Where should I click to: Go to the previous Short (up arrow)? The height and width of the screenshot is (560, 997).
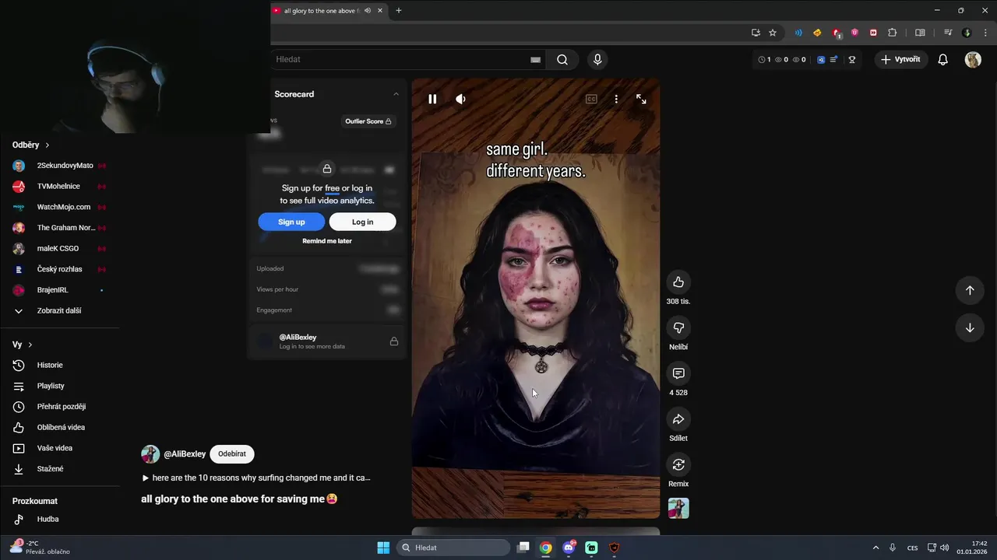click(x=970, y=290)
